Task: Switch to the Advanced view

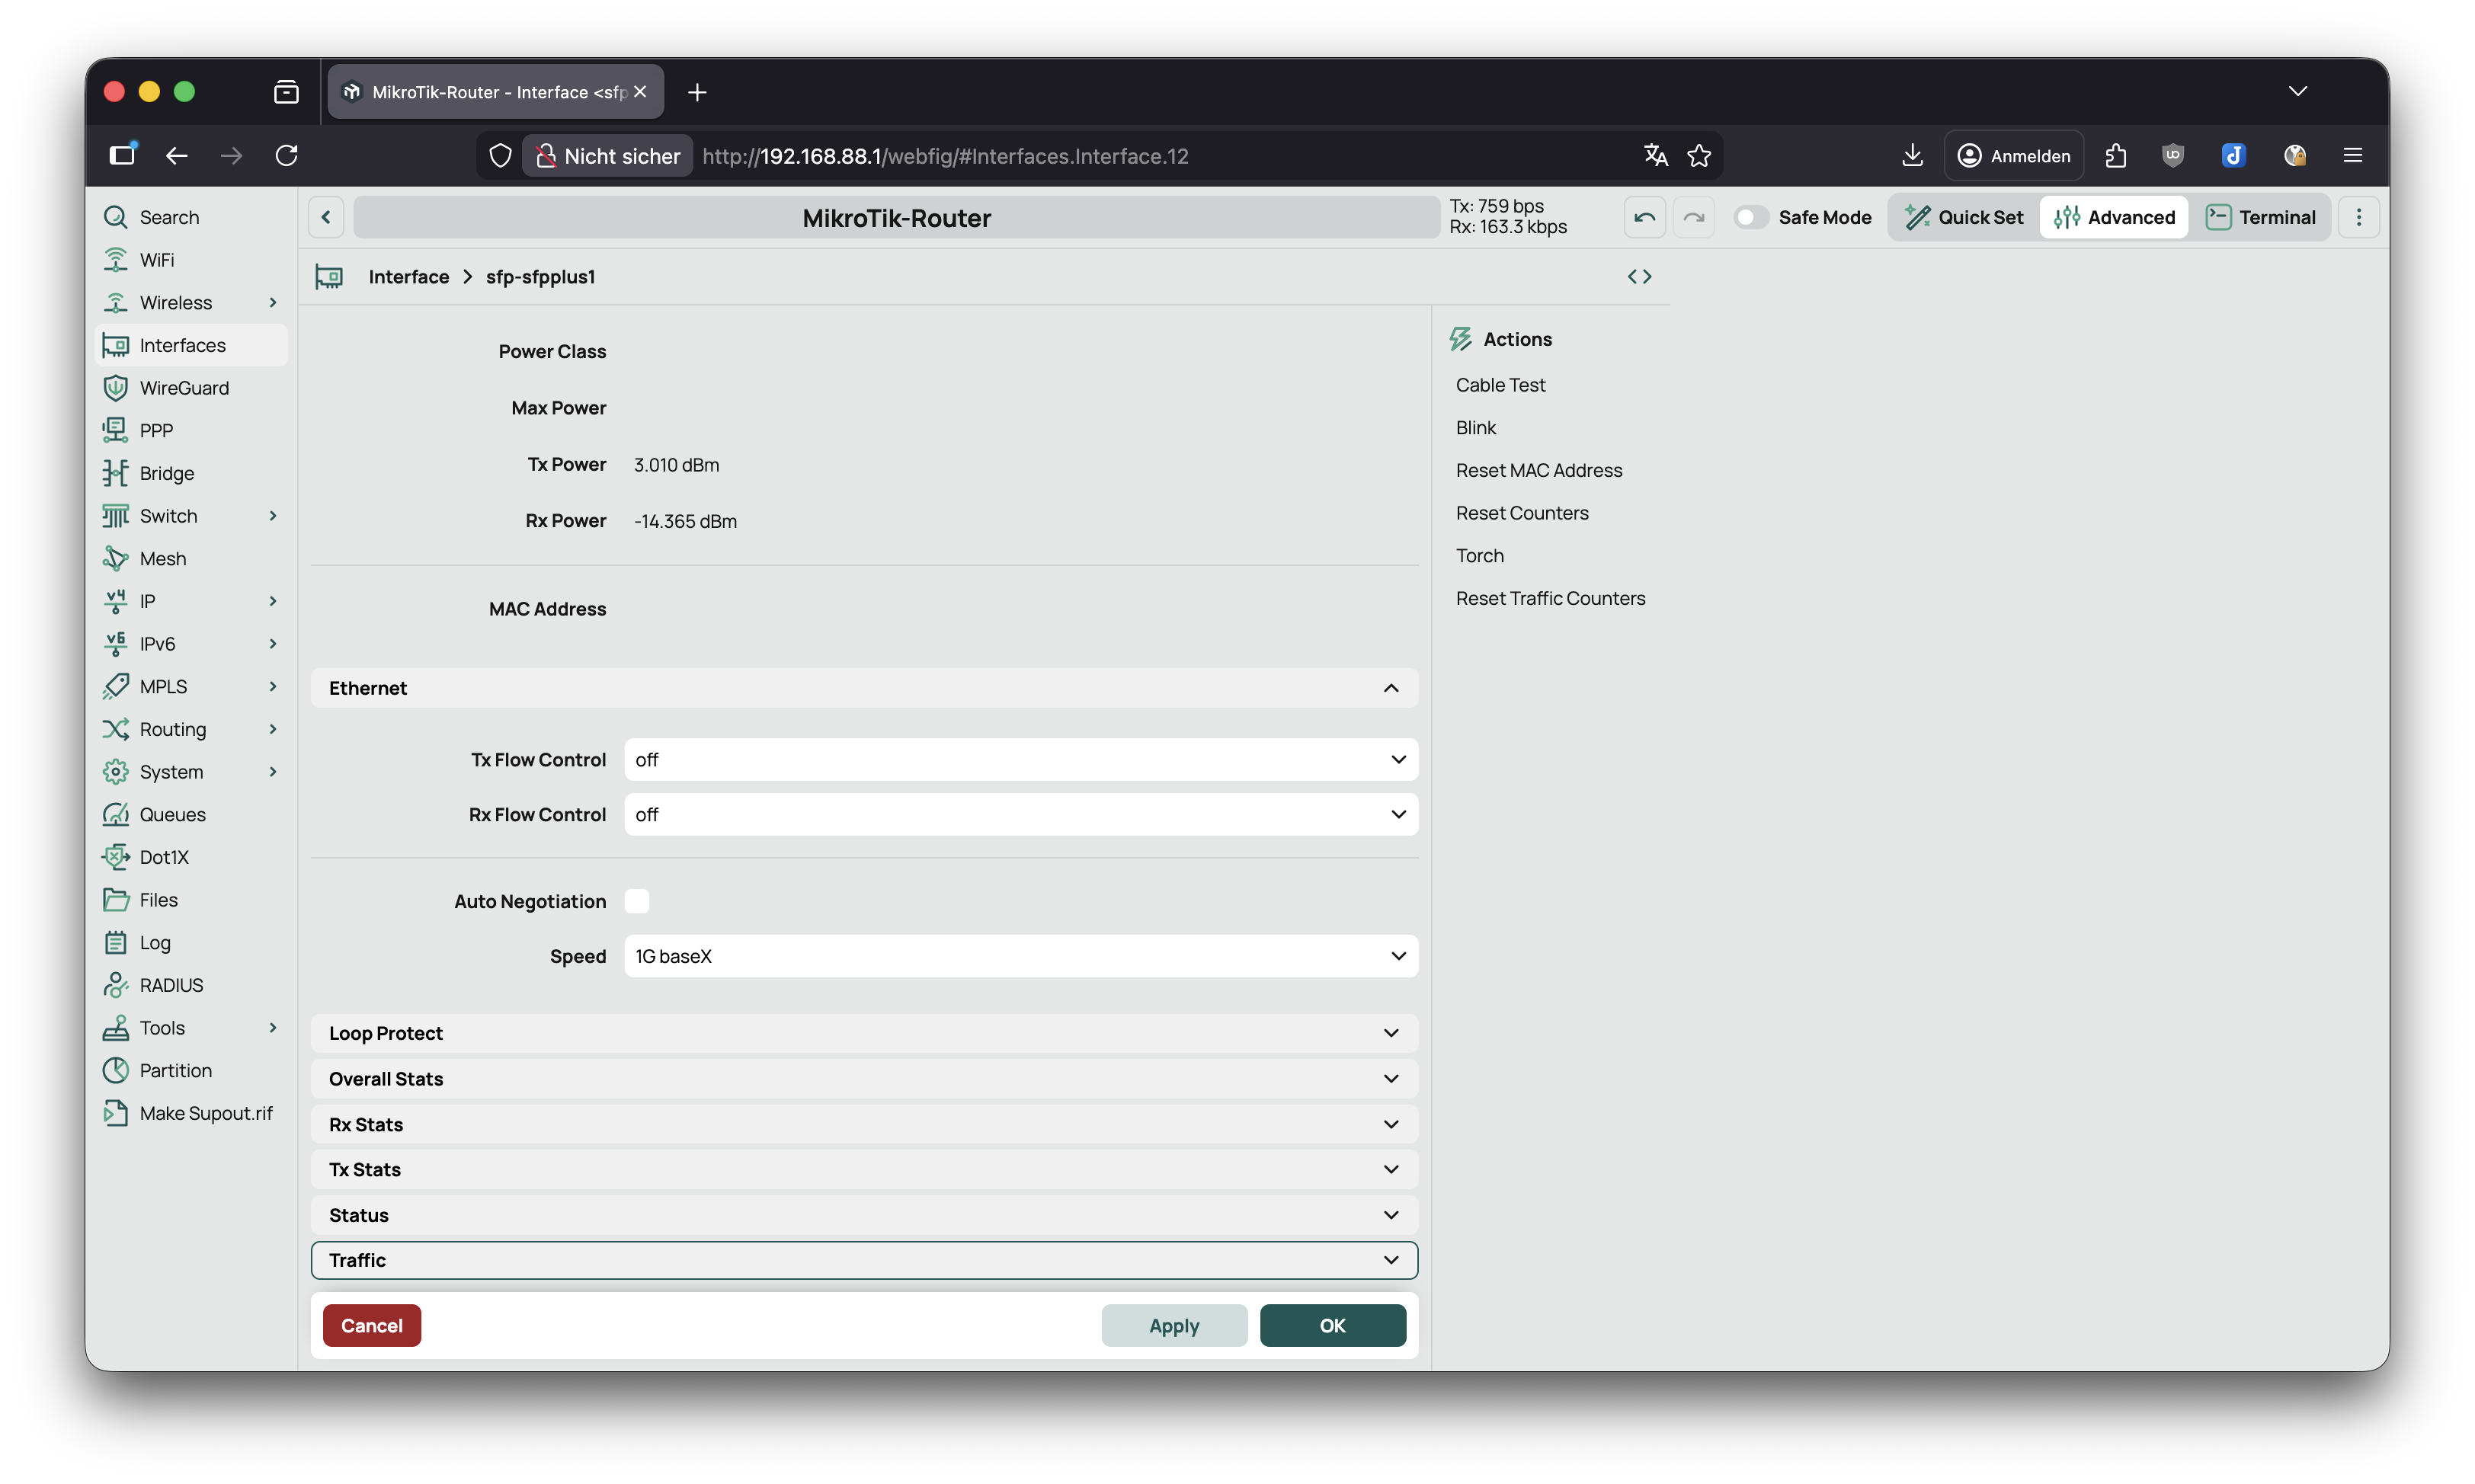Action: 2114,217
